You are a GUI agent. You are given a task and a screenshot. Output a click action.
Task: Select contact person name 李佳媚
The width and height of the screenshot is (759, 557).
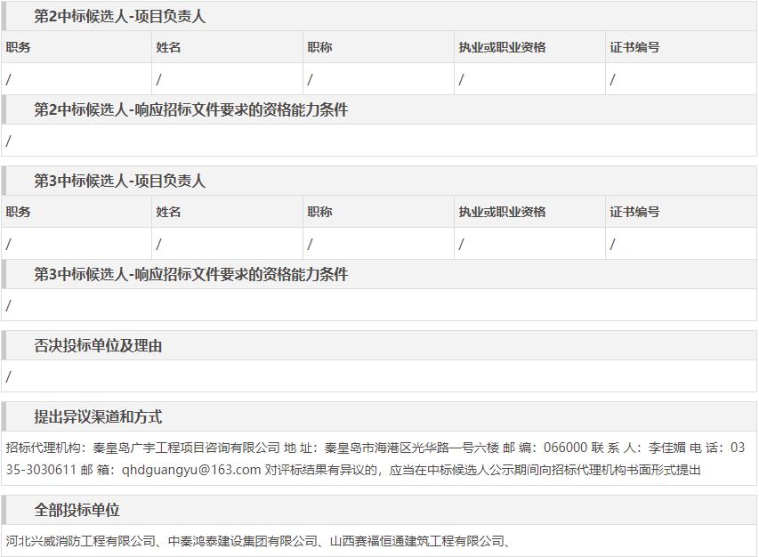667,448
